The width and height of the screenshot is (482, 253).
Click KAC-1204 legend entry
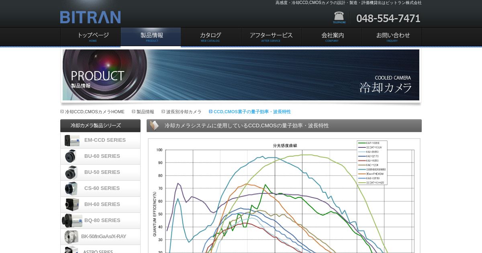point(369,165)
